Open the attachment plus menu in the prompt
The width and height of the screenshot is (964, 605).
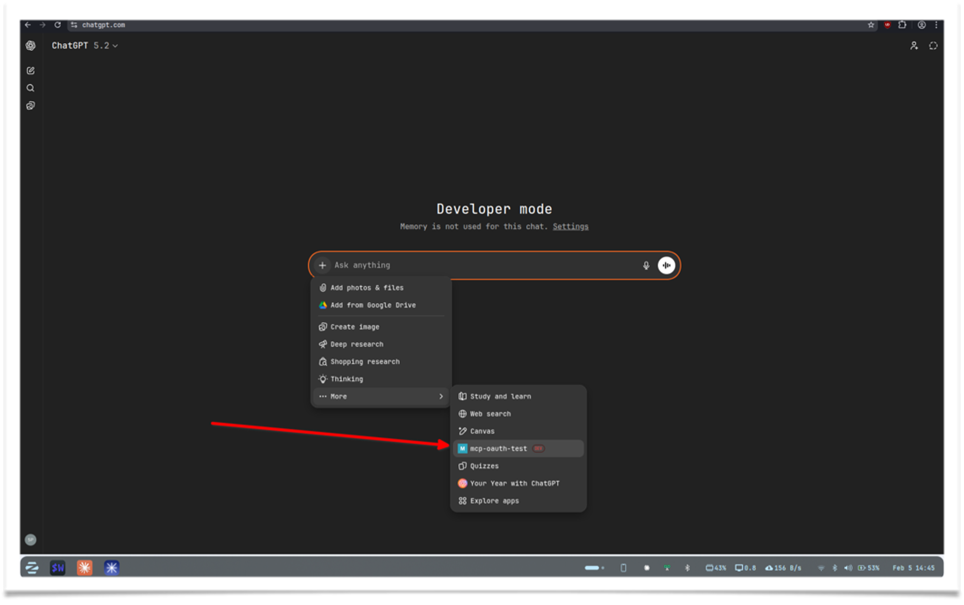[322, 265]
